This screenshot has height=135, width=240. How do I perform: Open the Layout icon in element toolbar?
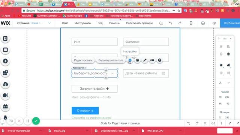pyautogui.click(x=137, y=60)
